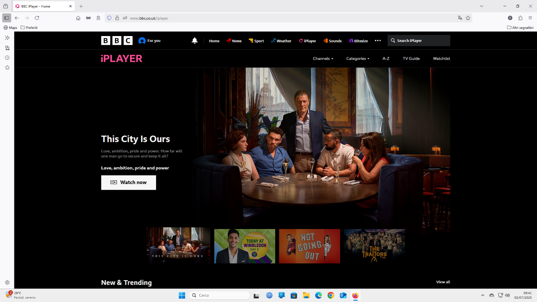Open the Firefox sidebar settings gear
This screenshot has width=537, height=302.
7,283
